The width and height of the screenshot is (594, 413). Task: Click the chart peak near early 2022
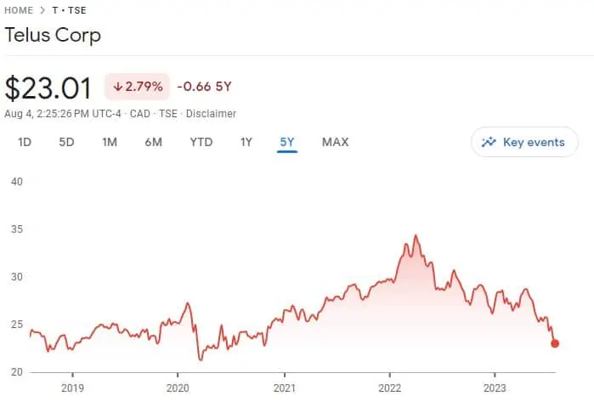pyautogui.click(x=416, y=235)
